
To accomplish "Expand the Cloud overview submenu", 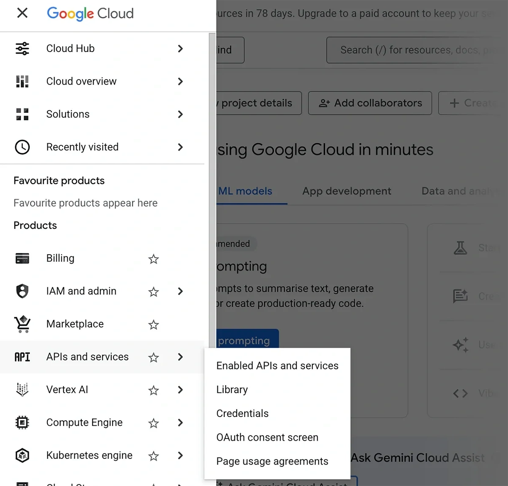I will click(x=180, y=81).
